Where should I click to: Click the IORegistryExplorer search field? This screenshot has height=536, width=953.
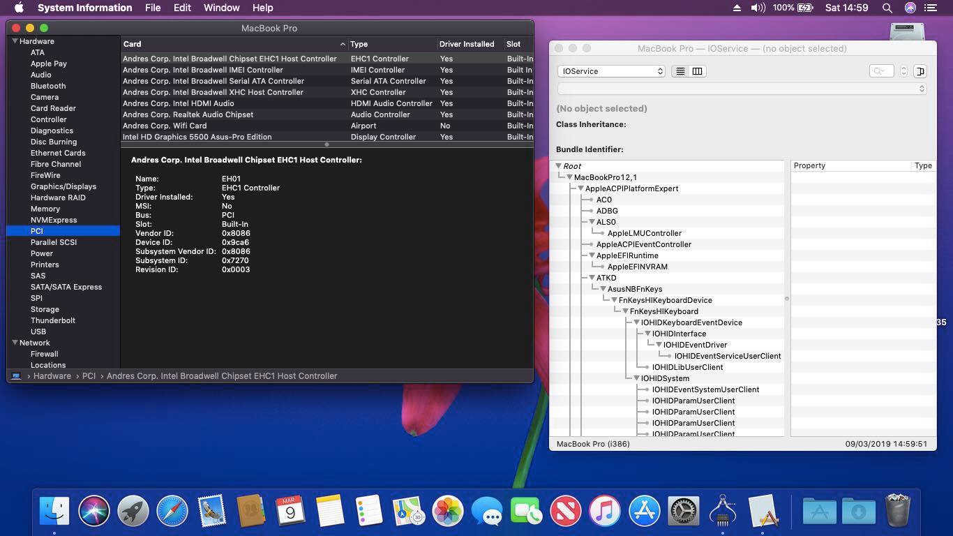(x=882, y=71)
